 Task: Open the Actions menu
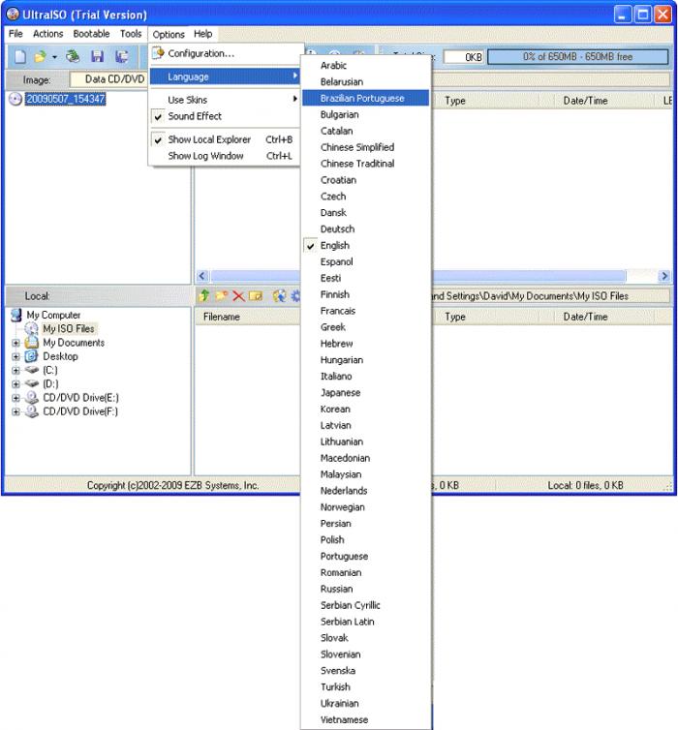click(48, 34)
